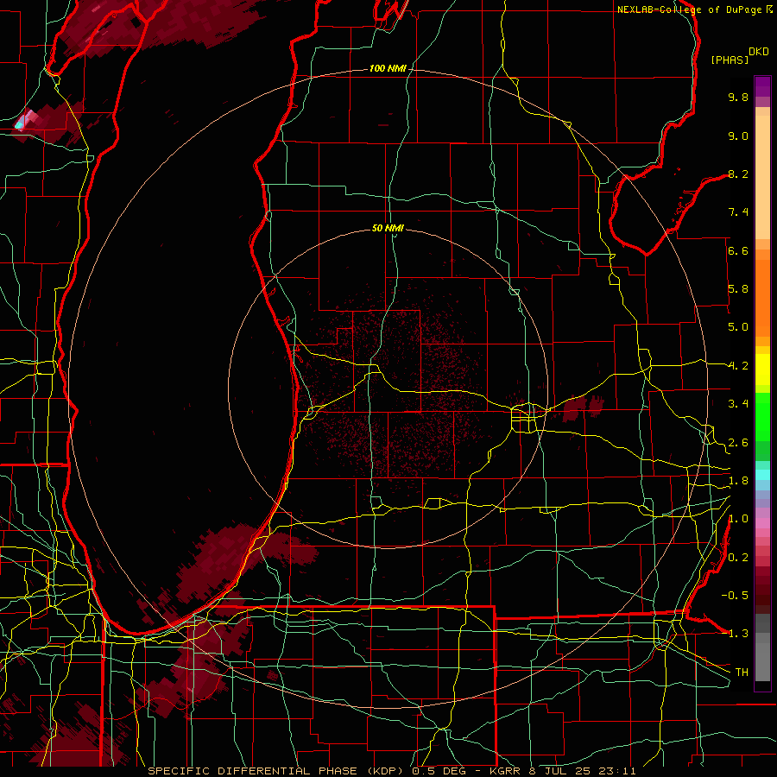Click the 6.6 scale value
The height and width of the screenshot is (777, 777).
pyautogui.click(x=738, y=250)
